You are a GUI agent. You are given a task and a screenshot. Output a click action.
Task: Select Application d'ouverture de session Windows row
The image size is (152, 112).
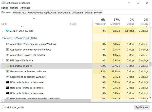point(74,44)
